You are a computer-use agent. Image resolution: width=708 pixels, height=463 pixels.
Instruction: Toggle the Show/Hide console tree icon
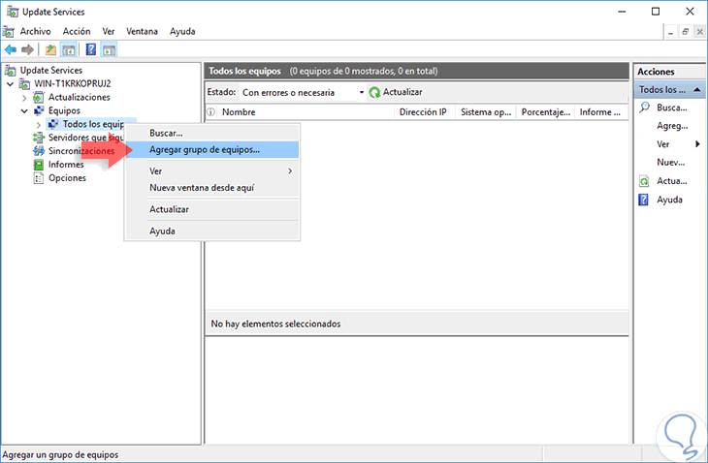pyautogui.click(x=69, y=49)
